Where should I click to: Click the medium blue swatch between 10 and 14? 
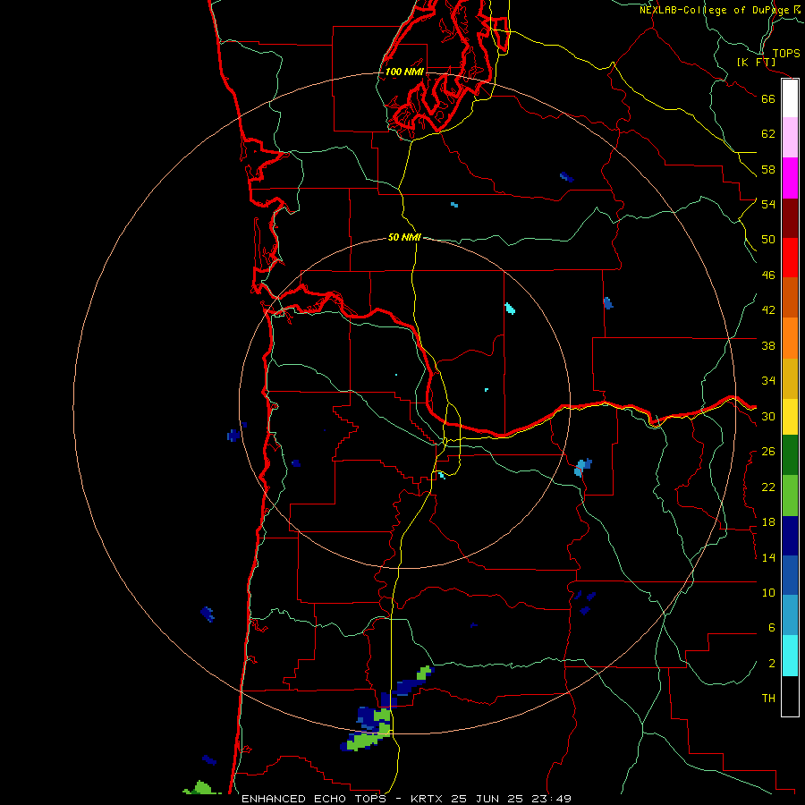[790, 575]
